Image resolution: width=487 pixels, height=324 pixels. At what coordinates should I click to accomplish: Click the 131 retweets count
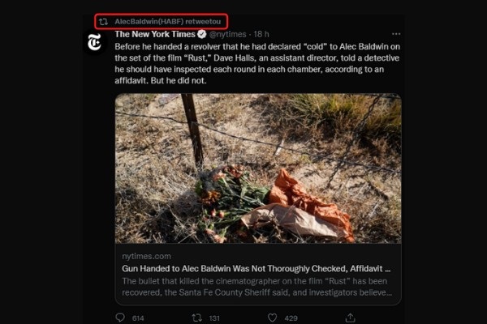tap(215, 318)
